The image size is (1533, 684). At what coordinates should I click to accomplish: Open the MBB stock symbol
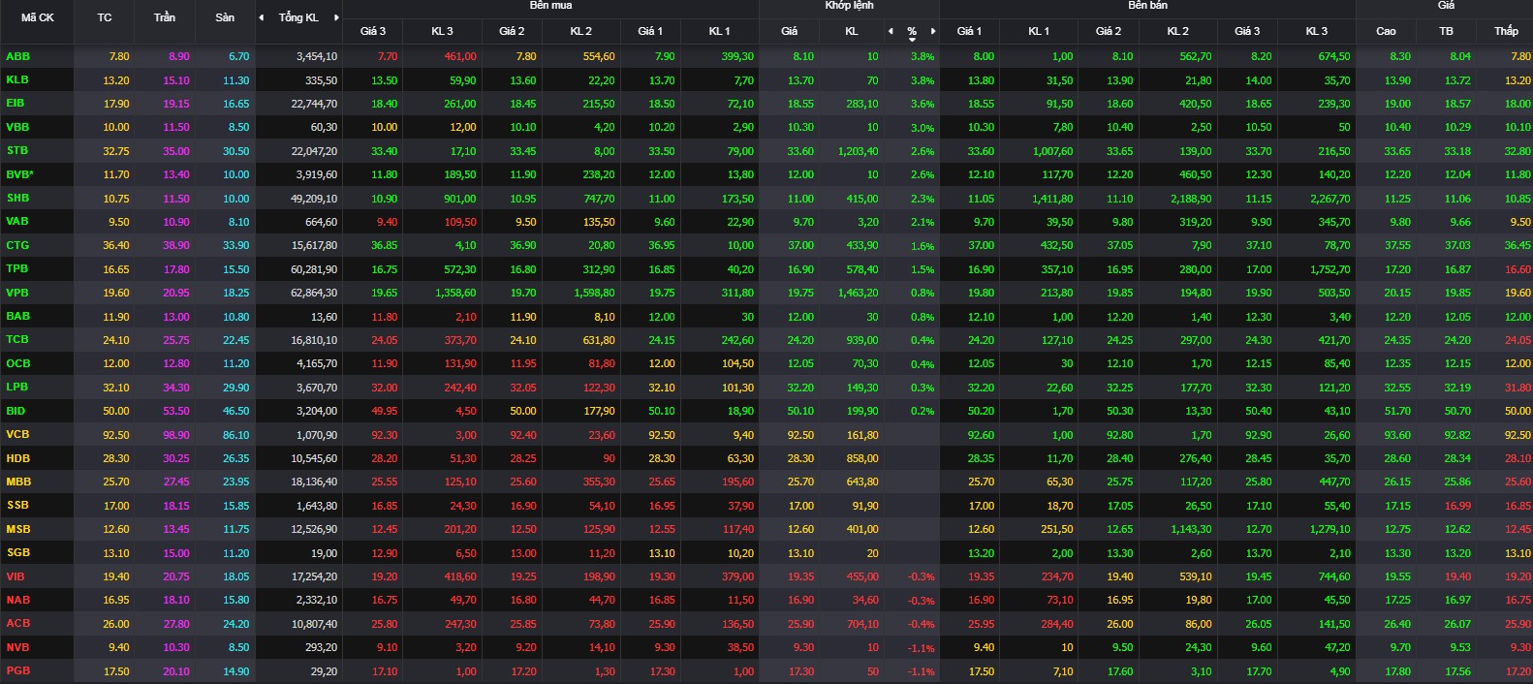pos(18,482)
